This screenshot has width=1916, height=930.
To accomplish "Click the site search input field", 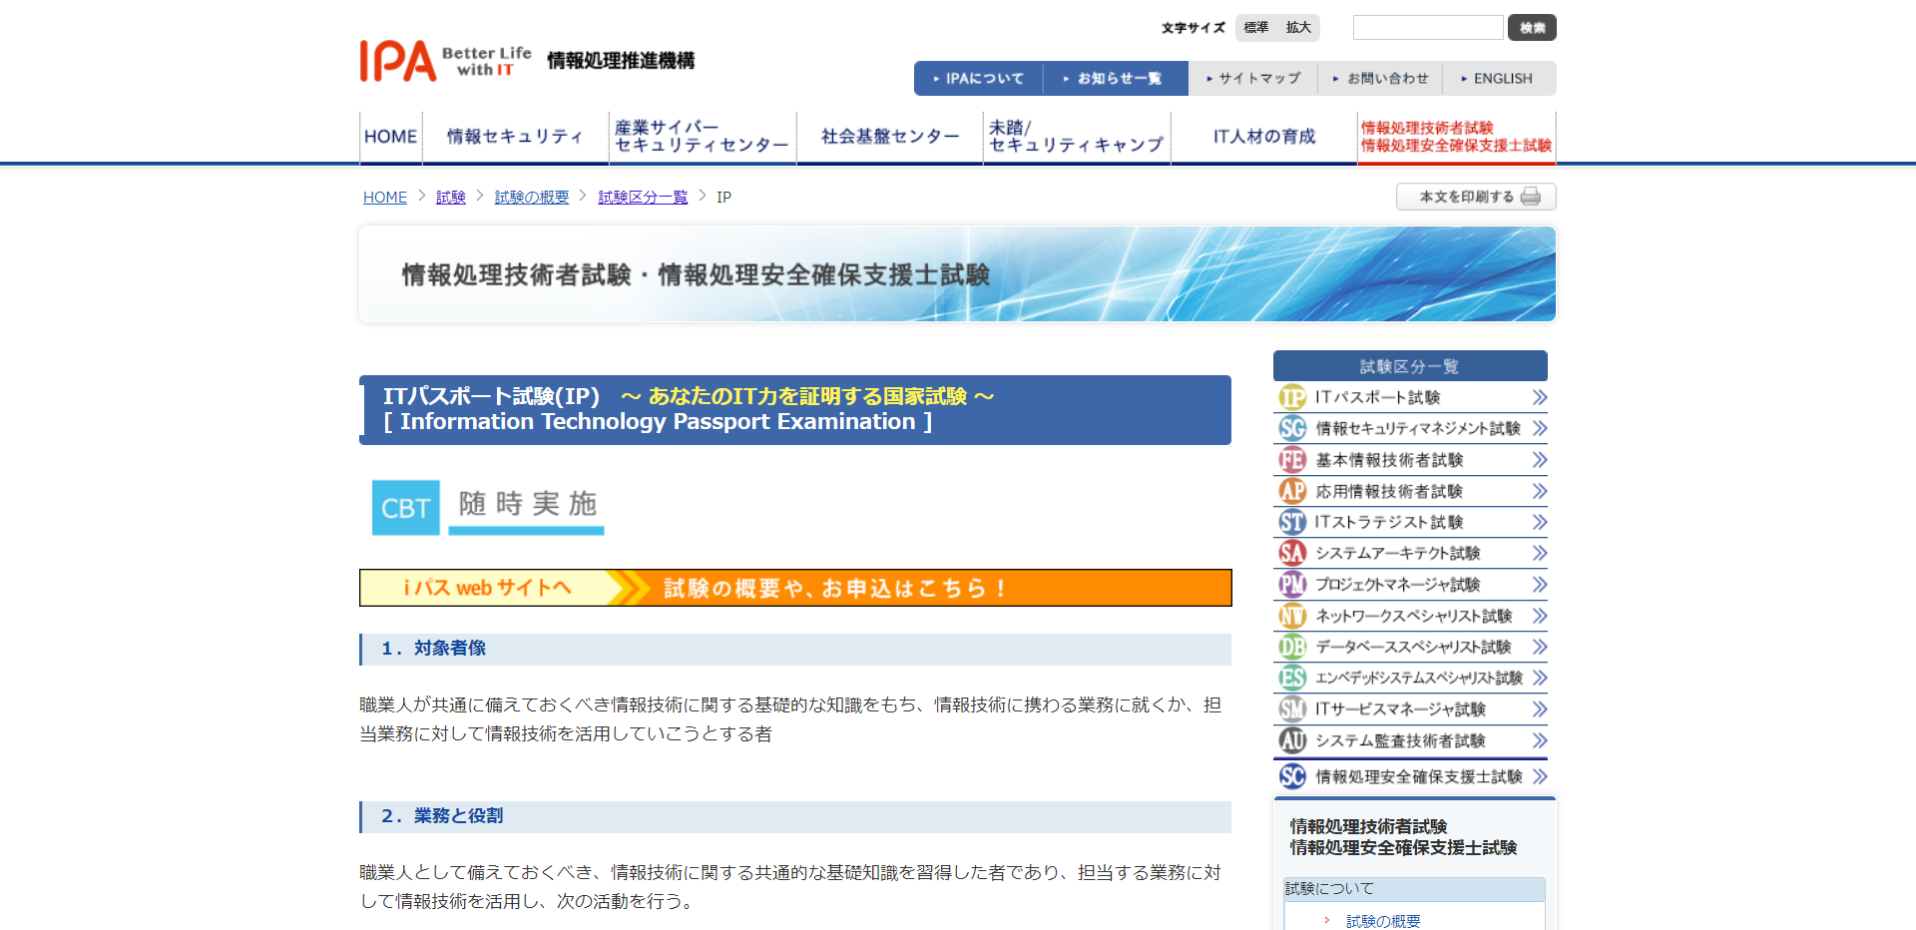I will click(1428, 28).
